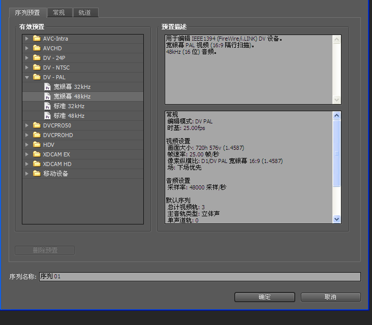Click the AVC-Intra folder icon
Image resolution: width=372 pixels, height=325 pixels.
37,39
